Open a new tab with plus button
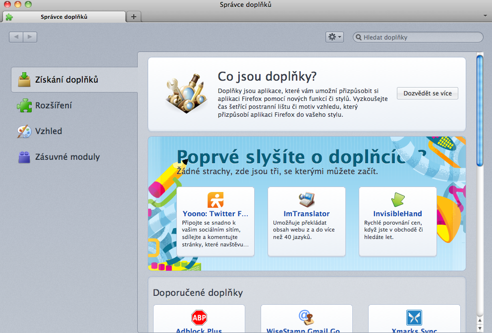The width and height of the screenshot is (492, 333). pos(133,16)
